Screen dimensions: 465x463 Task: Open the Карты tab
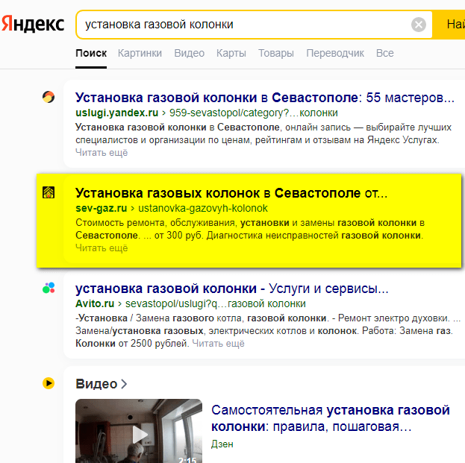(231, 53)
